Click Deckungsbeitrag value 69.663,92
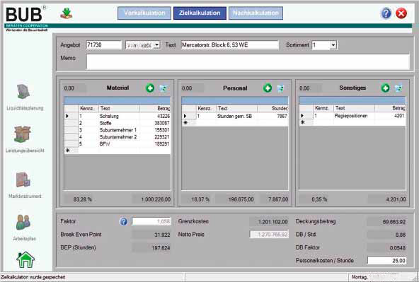 tap(387, 221)
